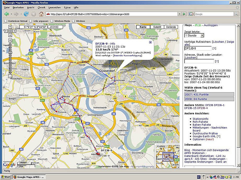Click the map zoom slider handle
This screenshot has width=241, height=180.
point(10,52)
